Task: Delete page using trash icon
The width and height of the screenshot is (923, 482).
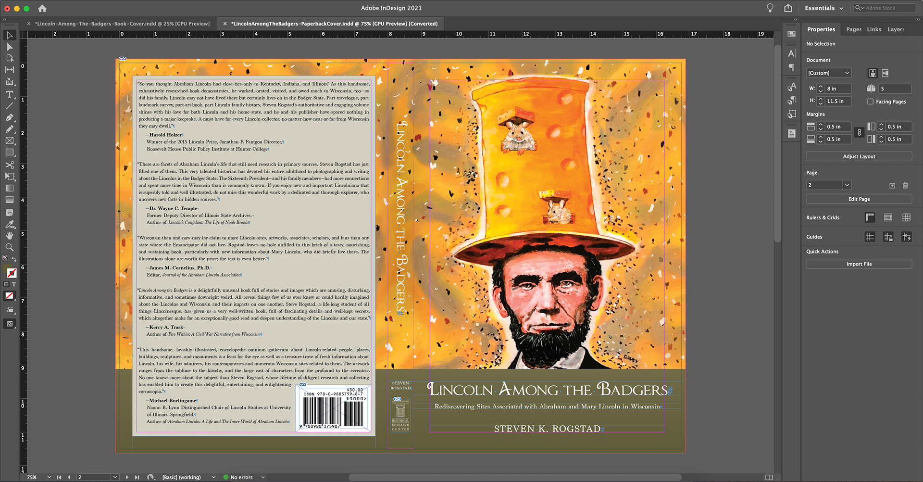Action: pos(905,185)
